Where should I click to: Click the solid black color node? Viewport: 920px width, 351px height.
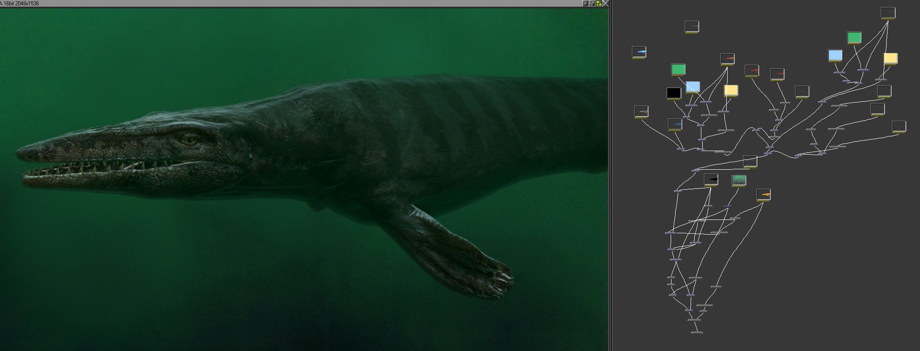tap(674, 93)
